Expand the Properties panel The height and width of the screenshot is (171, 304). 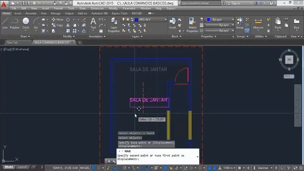[209, 36]
